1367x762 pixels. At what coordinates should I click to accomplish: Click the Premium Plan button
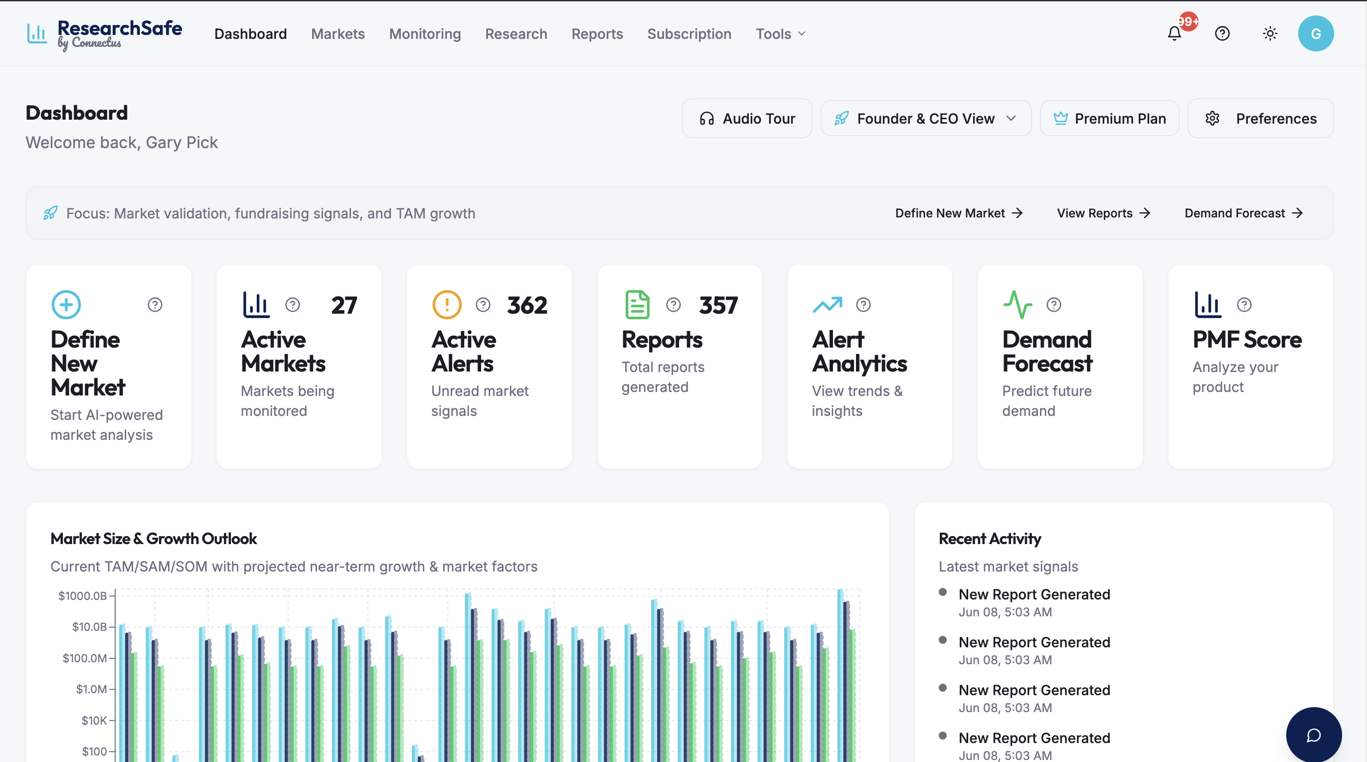click(x=1109, y=118)
